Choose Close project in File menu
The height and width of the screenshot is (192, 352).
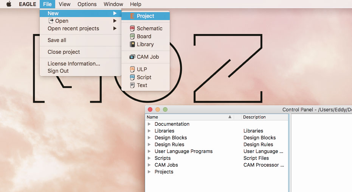(x=81, y=52)
